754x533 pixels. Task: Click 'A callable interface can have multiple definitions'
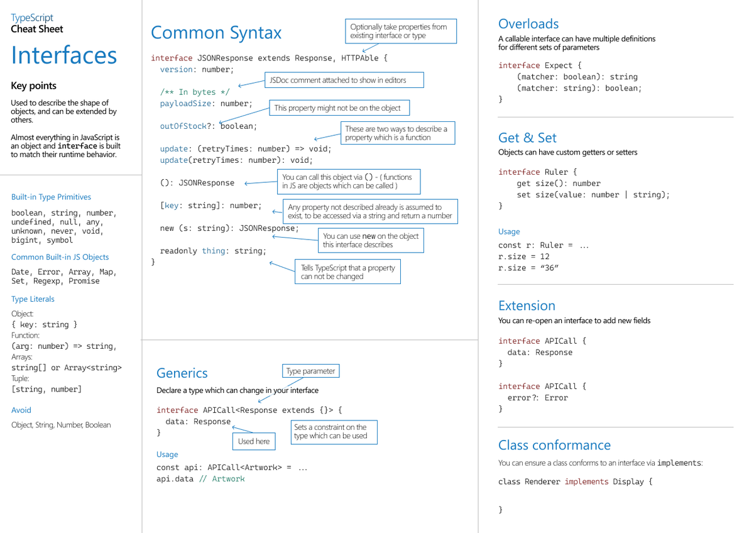coord(577,43)
